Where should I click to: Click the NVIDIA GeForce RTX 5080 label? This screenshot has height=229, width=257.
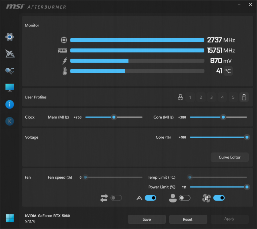47,216
